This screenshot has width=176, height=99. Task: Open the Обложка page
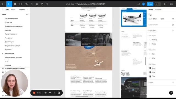(8, 65)
